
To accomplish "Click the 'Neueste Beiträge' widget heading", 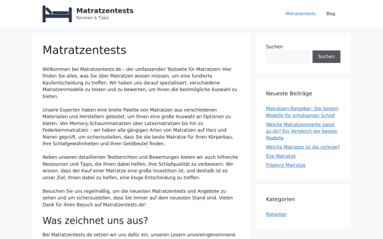I will tap(289, 94).
